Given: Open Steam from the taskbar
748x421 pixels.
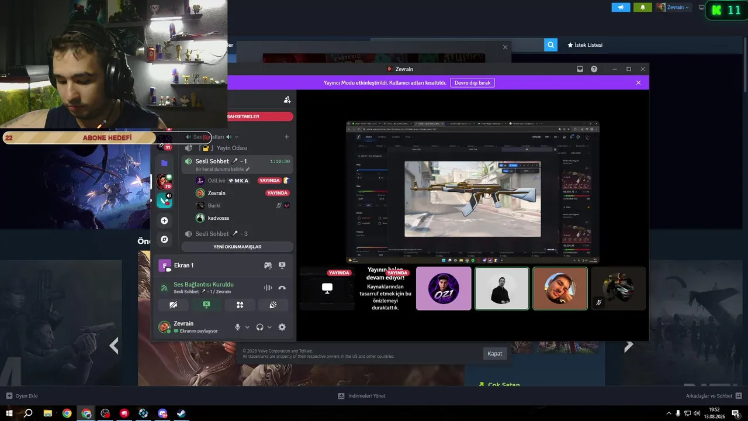Looking at the screenshot, I should point(182,413).
